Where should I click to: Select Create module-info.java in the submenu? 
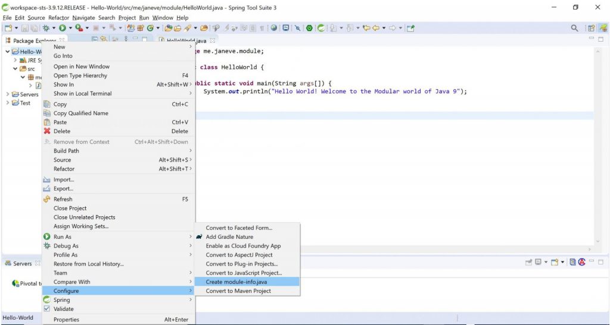[247, 282]
